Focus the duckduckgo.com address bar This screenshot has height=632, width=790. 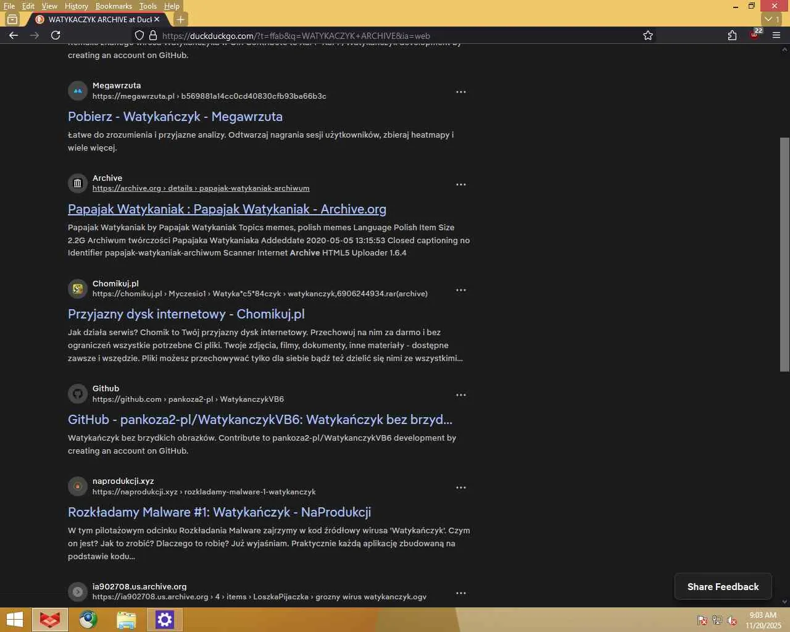click(395, 36)
